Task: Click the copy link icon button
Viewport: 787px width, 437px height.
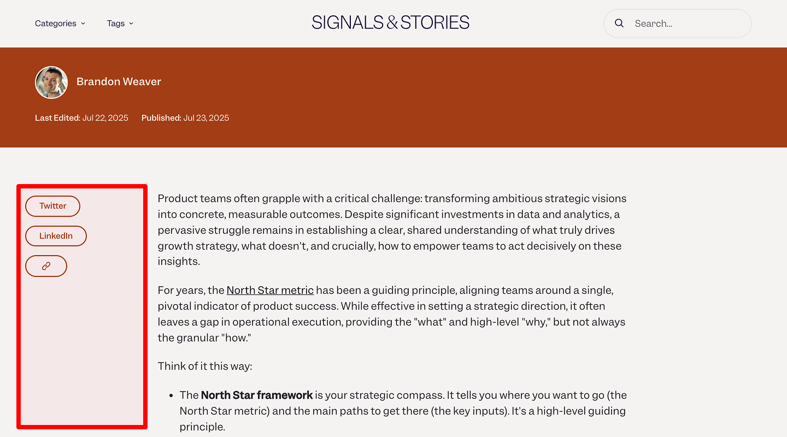Action: [x=46, y=266]
